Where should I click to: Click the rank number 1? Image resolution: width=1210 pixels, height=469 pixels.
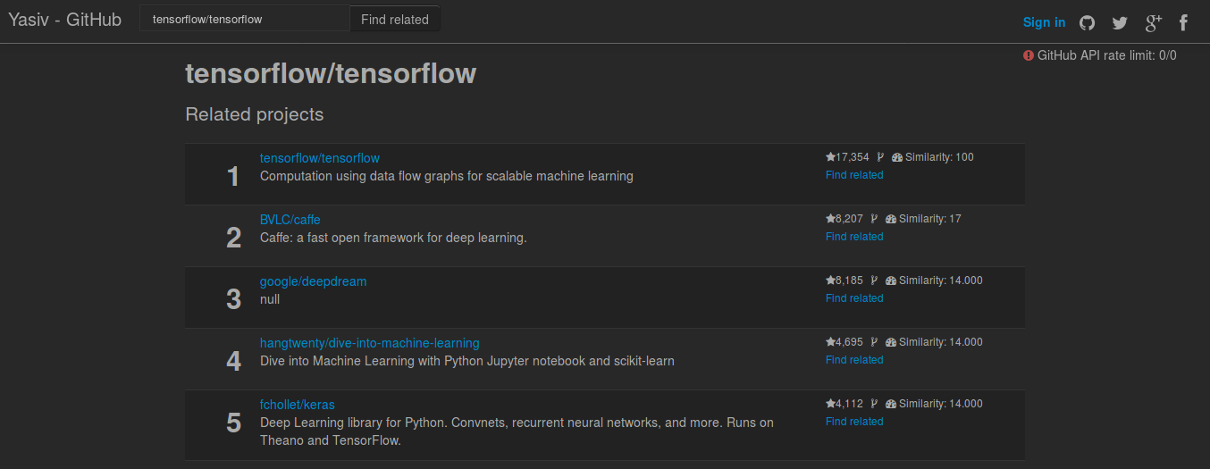click(233, 177)
